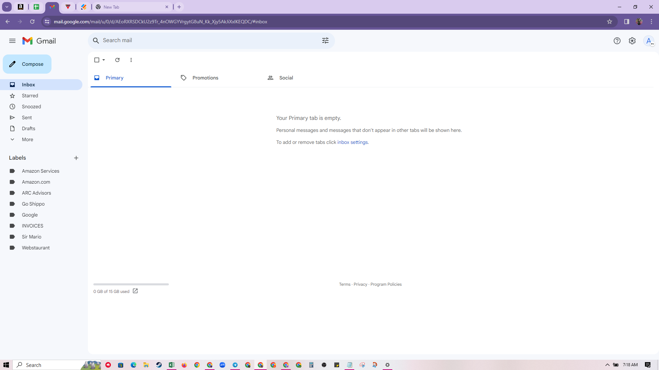Open storage management external link icon
This screenshot has width=659, height=370.
point(135,291)
